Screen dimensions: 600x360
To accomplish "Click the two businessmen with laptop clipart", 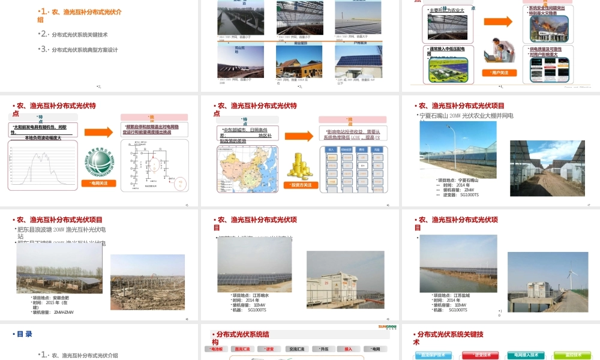I will coord(499,50).
